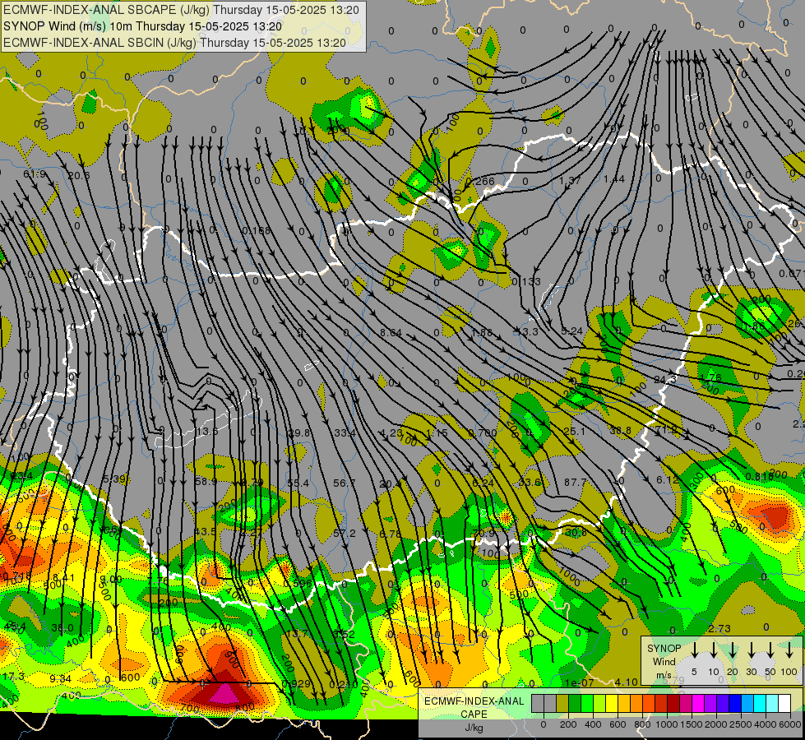
Task: Click the 20 m/s wind arrow in legend
Action: [732, 651]
